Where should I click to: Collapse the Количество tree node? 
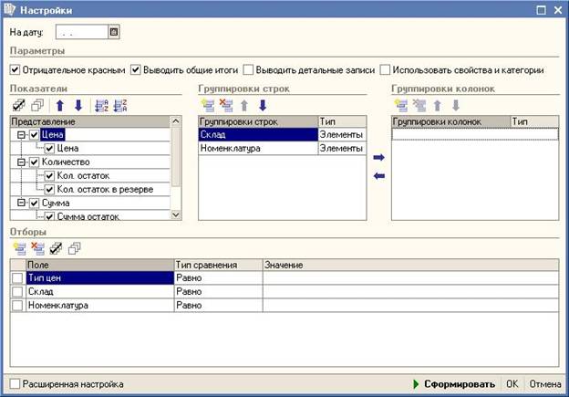coord(20,162)
